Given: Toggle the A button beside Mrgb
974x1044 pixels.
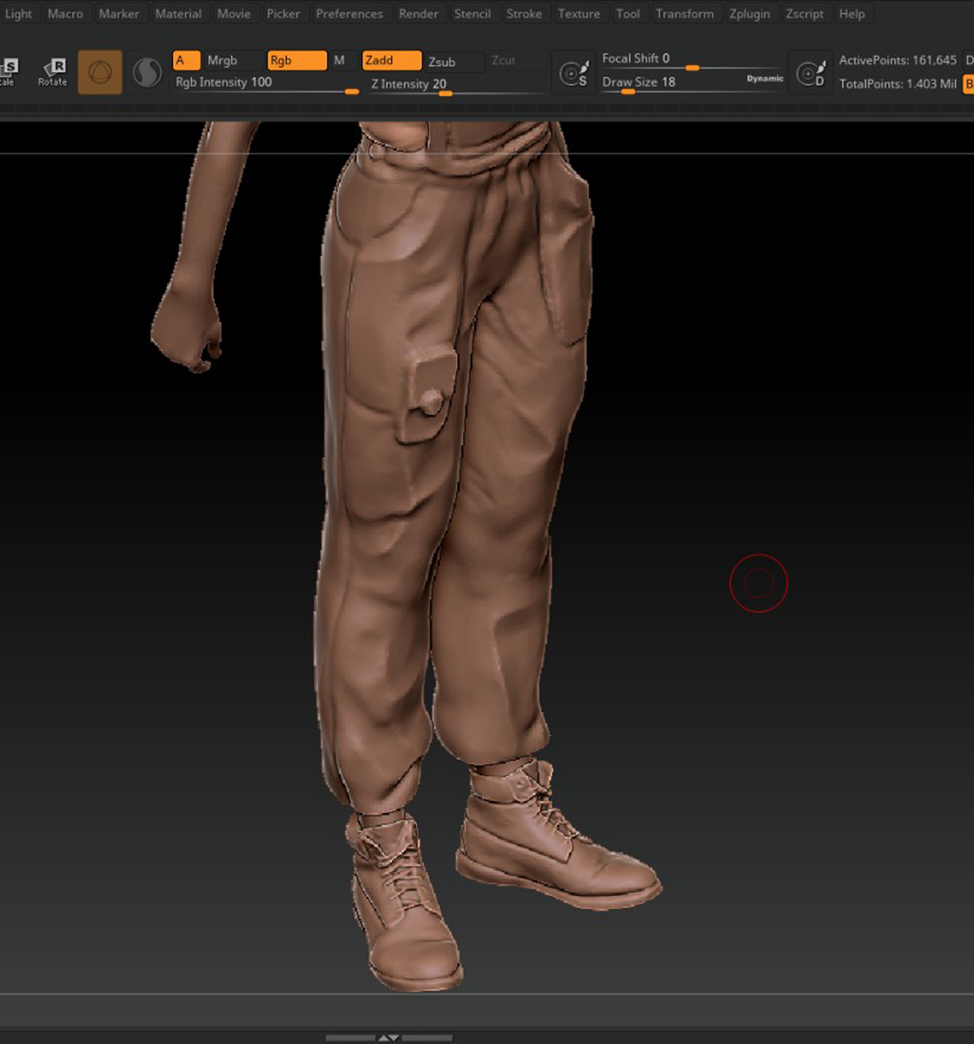Looking at the screenshot, I should click(186, 61).
